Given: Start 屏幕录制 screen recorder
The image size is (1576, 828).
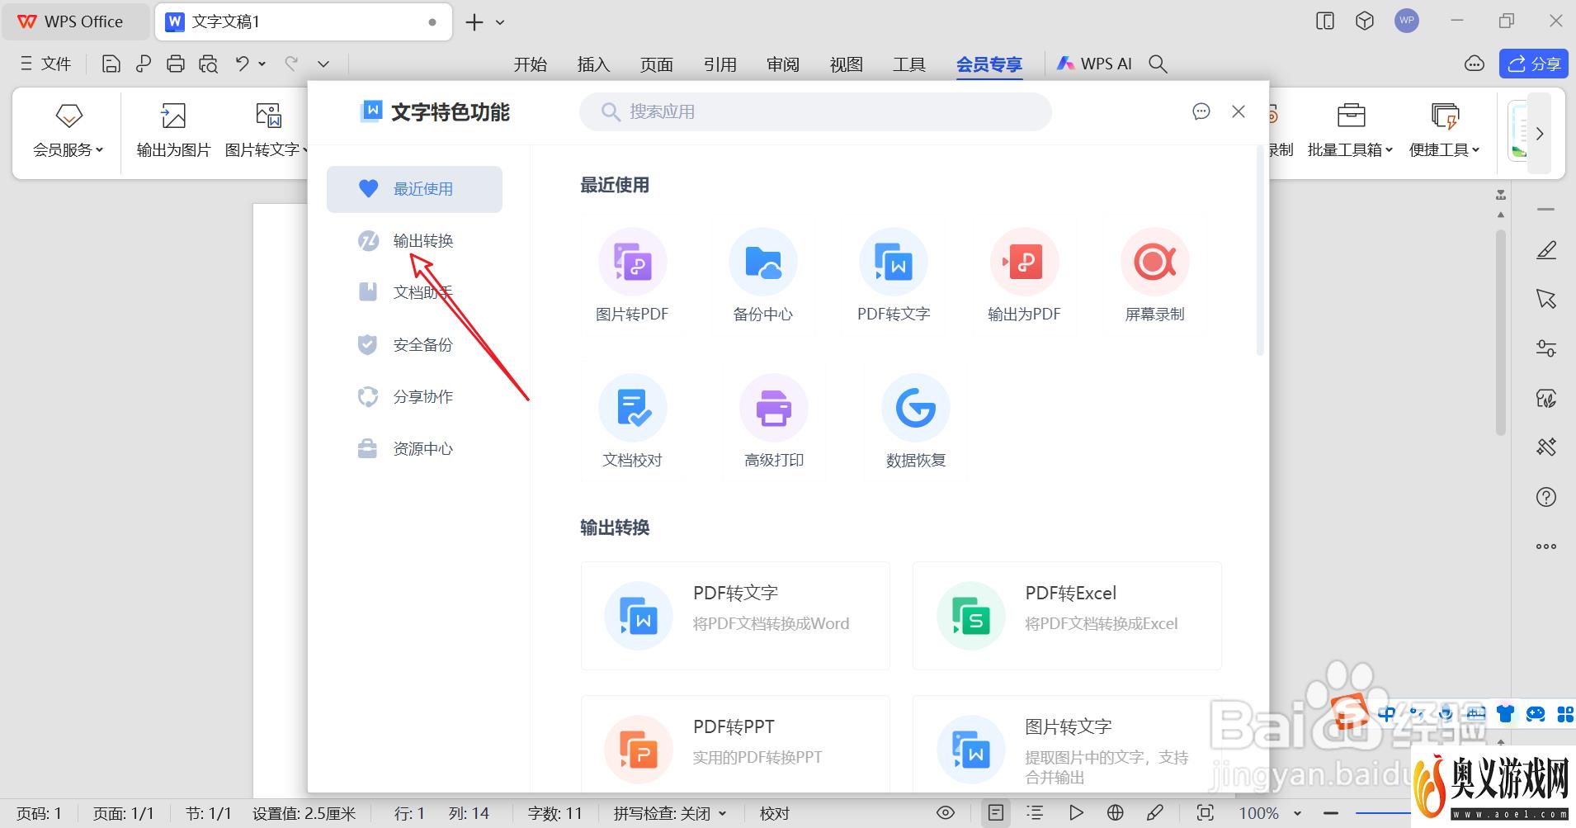Looking at the screenshot, I should (x=1154, y=263).
